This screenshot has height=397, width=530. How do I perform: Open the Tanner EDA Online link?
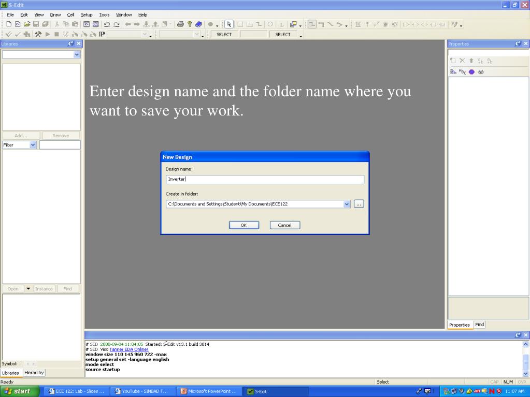pos(129,349)
